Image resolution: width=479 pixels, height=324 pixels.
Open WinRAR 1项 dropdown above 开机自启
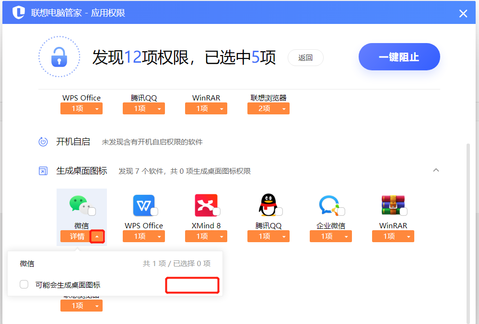click(206, 109)
